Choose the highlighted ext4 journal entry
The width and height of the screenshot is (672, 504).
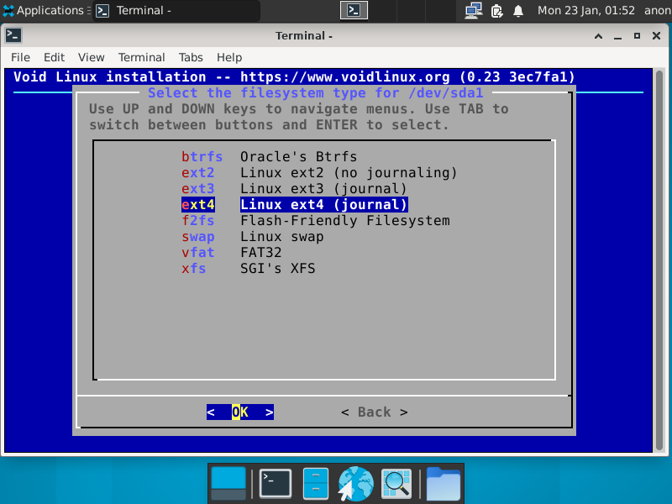295,204
